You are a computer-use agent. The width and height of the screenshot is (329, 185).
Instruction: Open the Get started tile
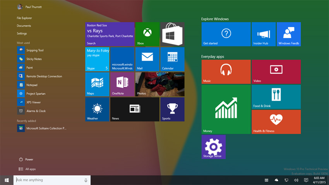pos(226,34)
